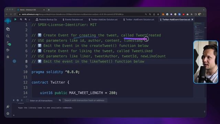Open Deploy and run transactions icon
This screenshot has height=124, width=220.
[x=8, y=50]
